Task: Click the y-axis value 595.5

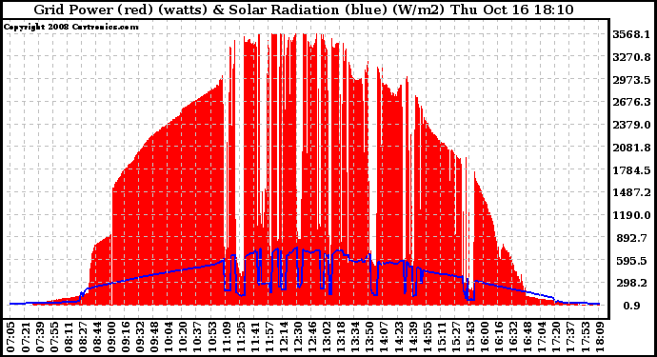Action: pyautogui.click(x=633, y=261)
